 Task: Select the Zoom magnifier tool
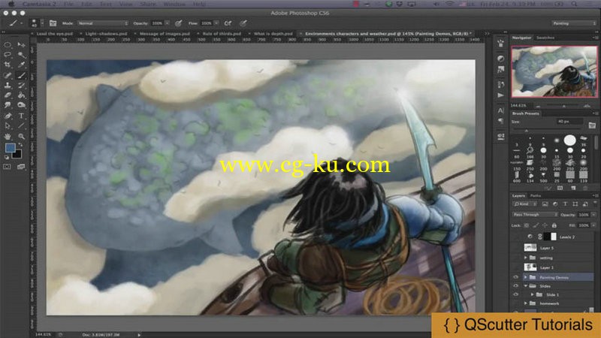pos(22,136)
